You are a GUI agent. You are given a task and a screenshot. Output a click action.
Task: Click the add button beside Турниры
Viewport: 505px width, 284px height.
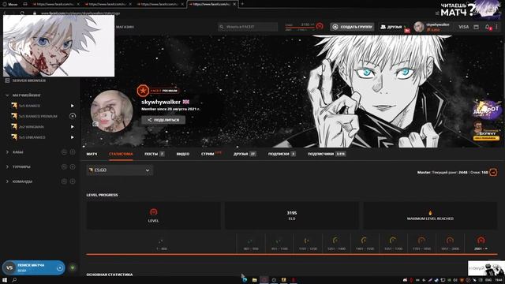click(73, 166)
